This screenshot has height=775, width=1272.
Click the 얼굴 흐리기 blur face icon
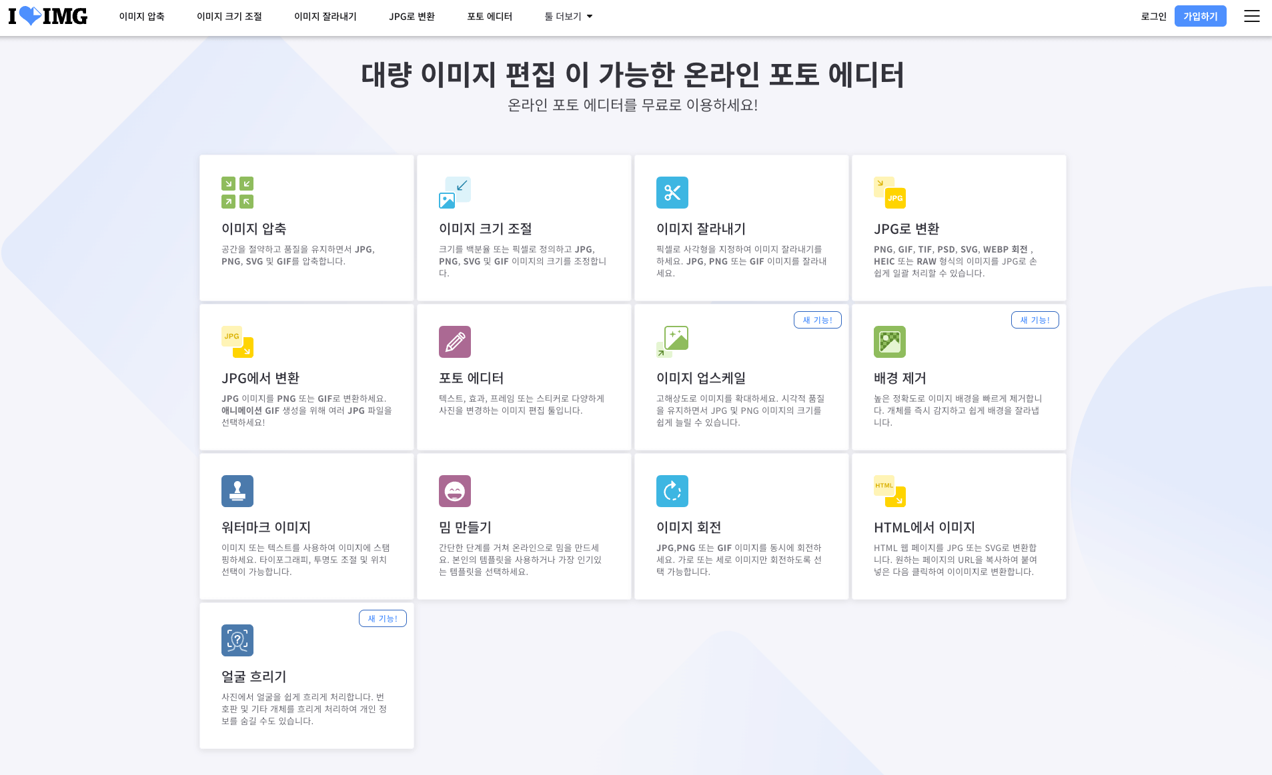237,640
